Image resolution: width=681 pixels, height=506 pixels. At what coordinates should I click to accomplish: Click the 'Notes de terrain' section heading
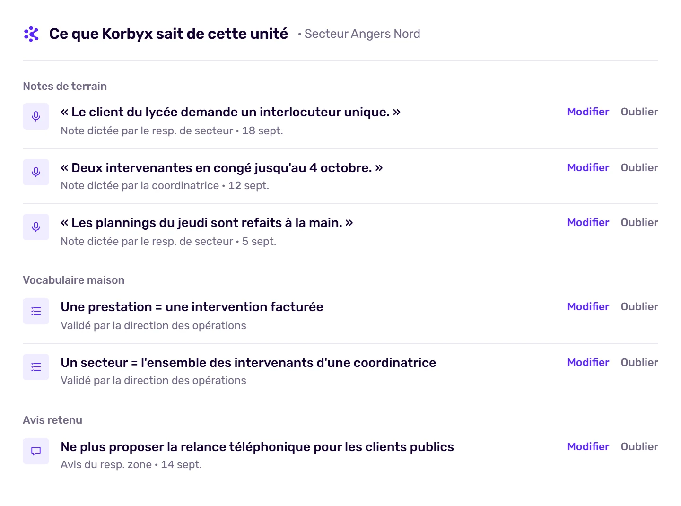point(65,87)
